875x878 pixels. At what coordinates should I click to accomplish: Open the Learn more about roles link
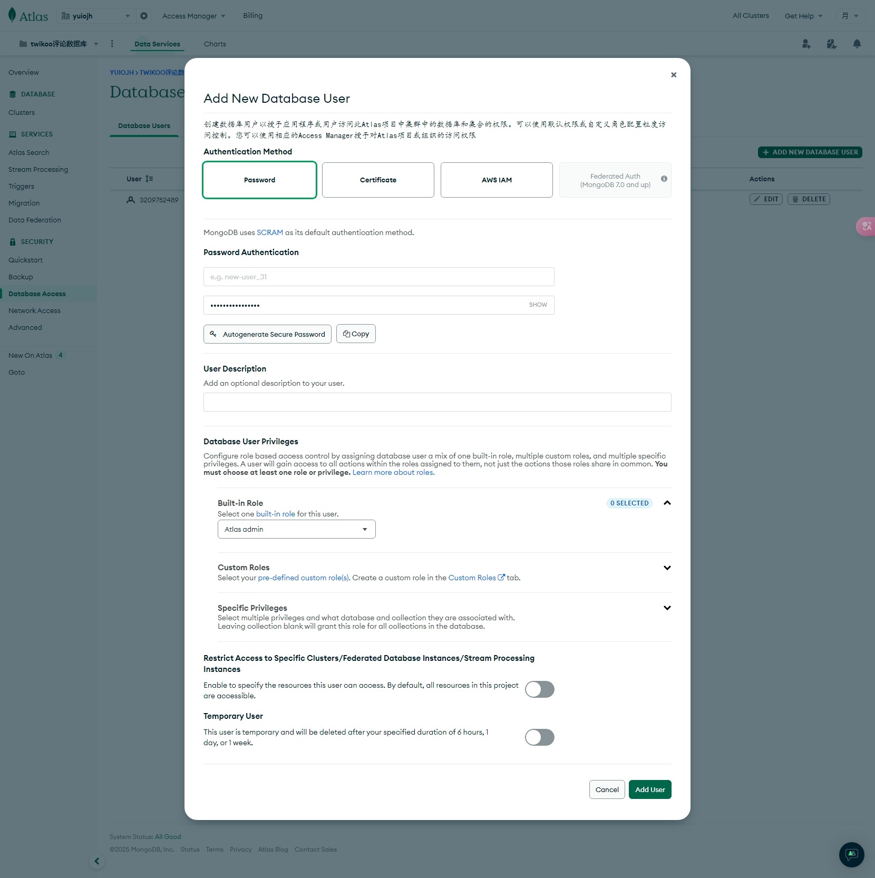pyautogui.click(x=393, y=472)
